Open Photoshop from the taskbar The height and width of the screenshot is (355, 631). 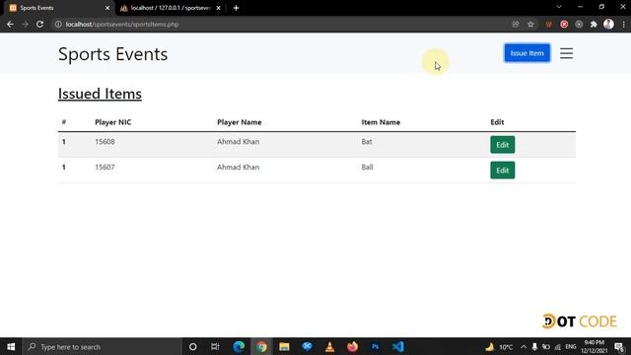[375, 346]
